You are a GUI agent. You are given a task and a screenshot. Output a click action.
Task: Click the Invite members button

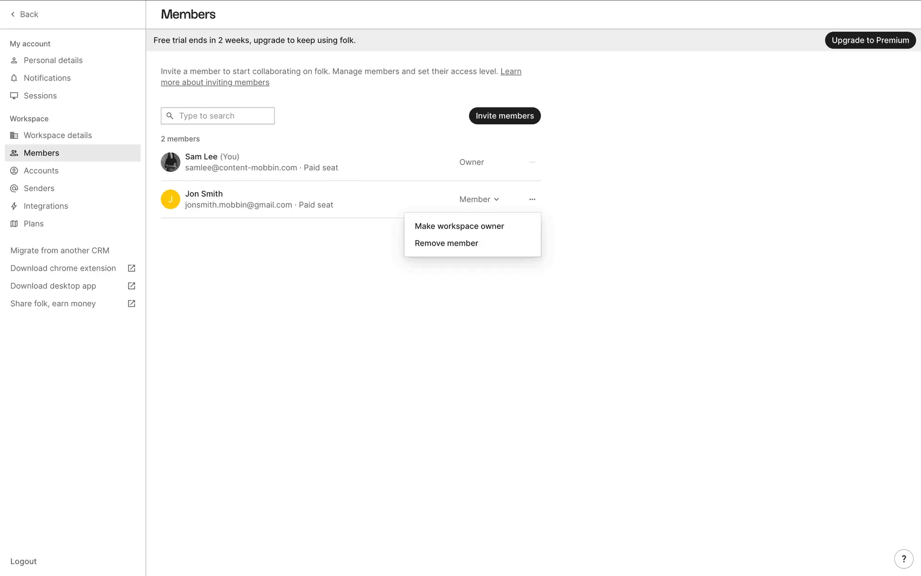(504, 116)
